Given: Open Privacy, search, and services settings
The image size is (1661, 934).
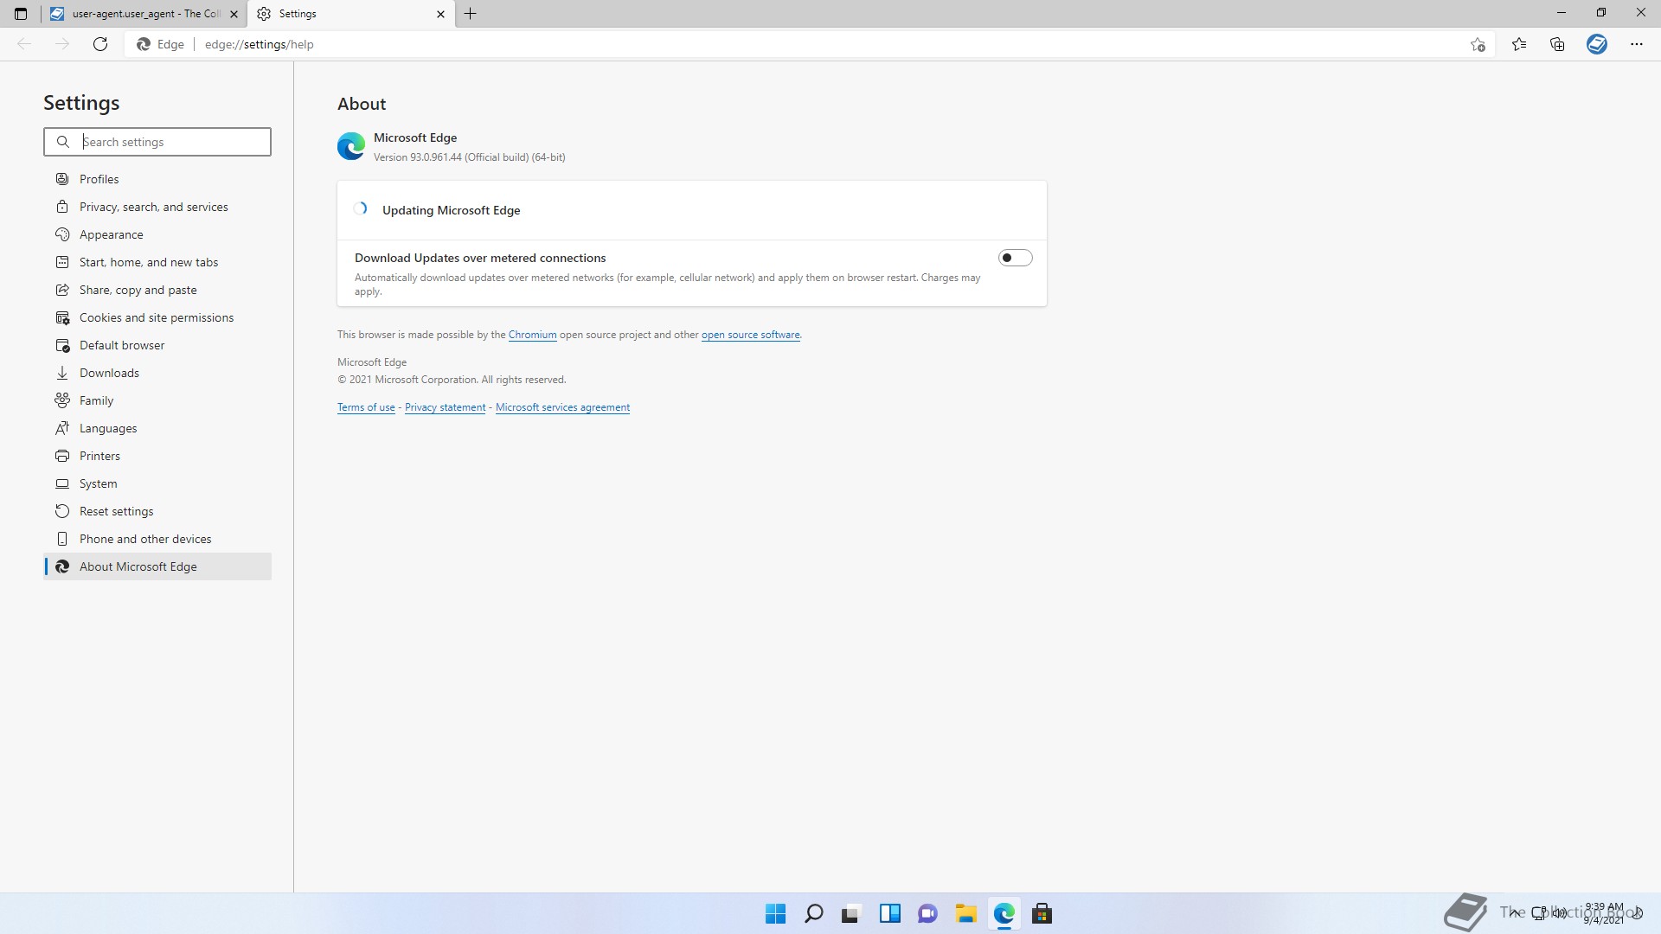Looking at the screenshot, I should pos(157,207).
